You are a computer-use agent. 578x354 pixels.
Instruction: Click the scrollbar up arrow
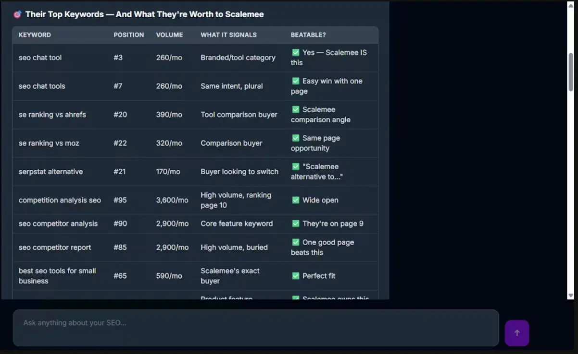point(571,5)
